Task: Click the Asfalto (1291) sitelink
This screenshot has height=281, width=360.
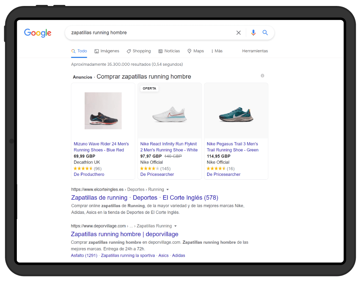Action: pyautogui.click(x=84, y=256)
